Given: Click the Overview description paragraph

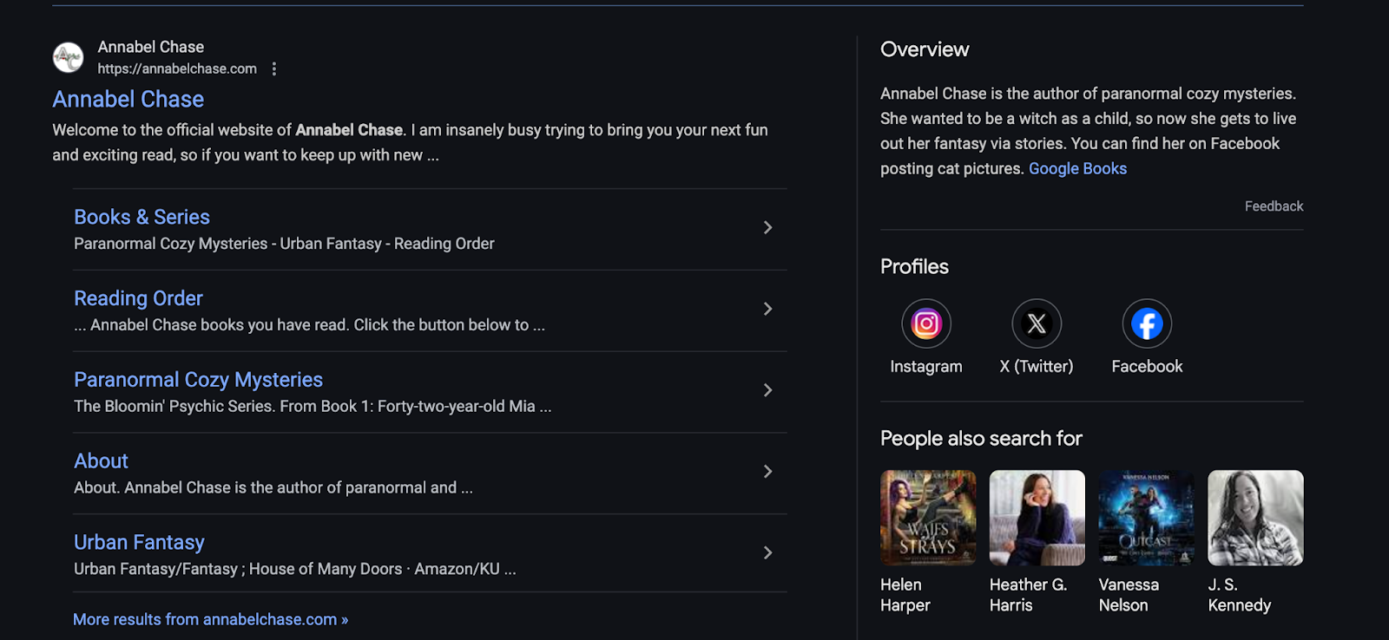Looking at the screenshot, I should (1089, 131).
